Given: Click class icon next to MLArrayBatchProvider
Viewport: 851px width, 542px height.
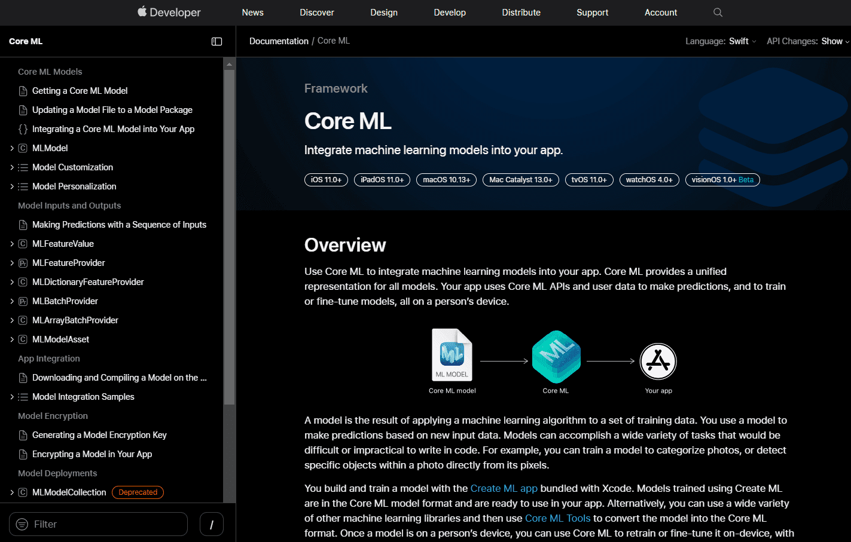Looking at the screenshot, I should coord(23,320).
